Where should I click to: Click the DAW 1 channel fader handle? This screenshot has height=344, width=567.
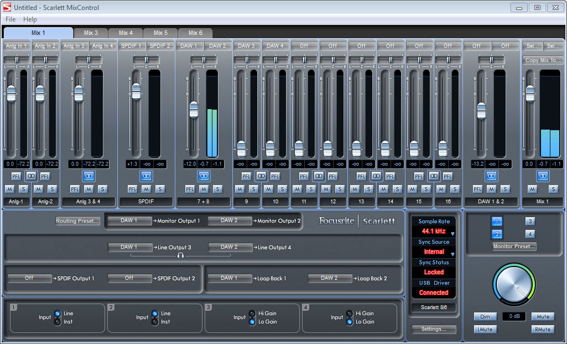point(194,110)
